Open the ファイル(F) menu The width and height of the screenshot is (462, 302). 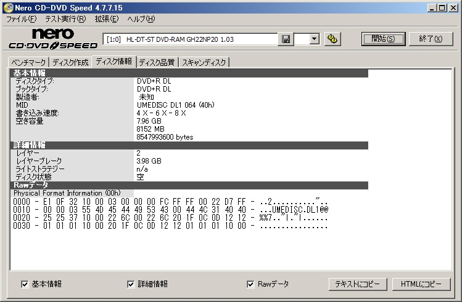(x=21, y=19)
